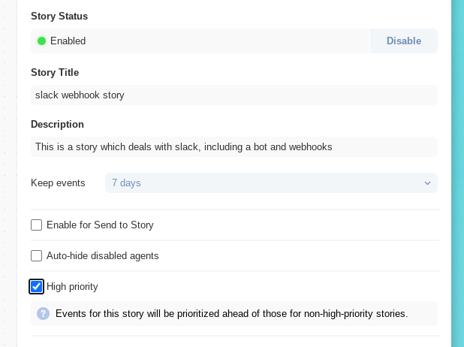Click the dotted canvas area beside panel
The height and width of the screenshot is (347, 464).
(x=8, y=173)
